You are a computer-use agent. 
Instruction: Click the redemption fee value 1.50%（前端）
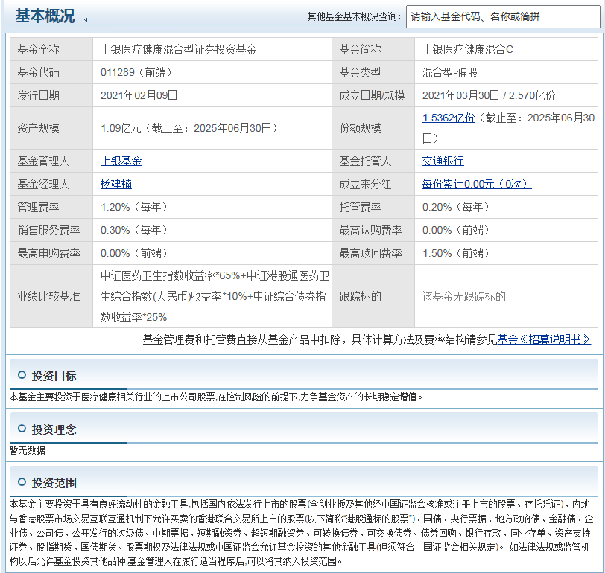point(456,254)
